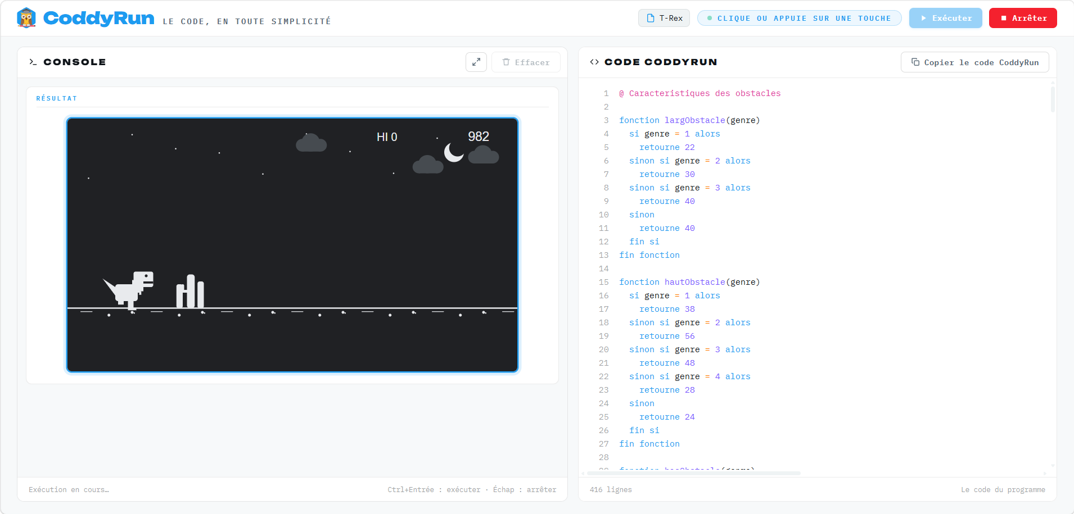Click the CODE CODDYRUN panel title

(x=661, y=62)
